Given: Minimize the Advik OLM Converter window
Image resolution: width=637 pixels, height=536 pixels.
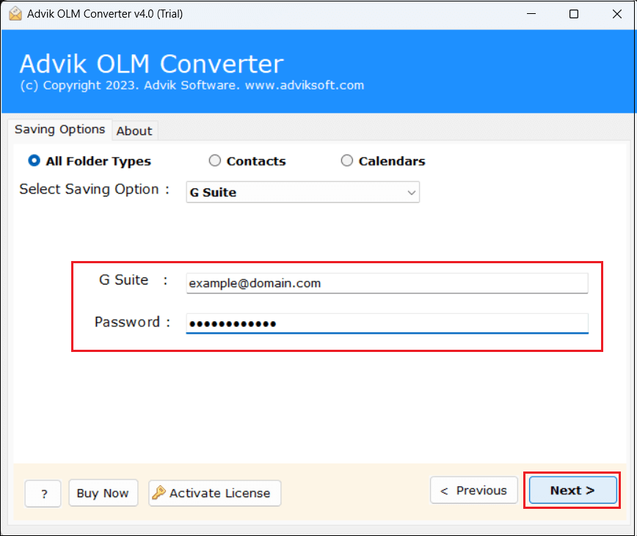Looking at the screenshot, I should (531, 13).
